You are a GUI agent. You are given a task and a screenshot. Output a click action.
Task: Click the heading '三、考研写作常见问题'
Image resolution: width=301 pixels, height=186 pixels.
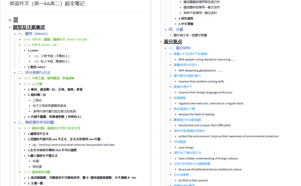click(36, 122)
